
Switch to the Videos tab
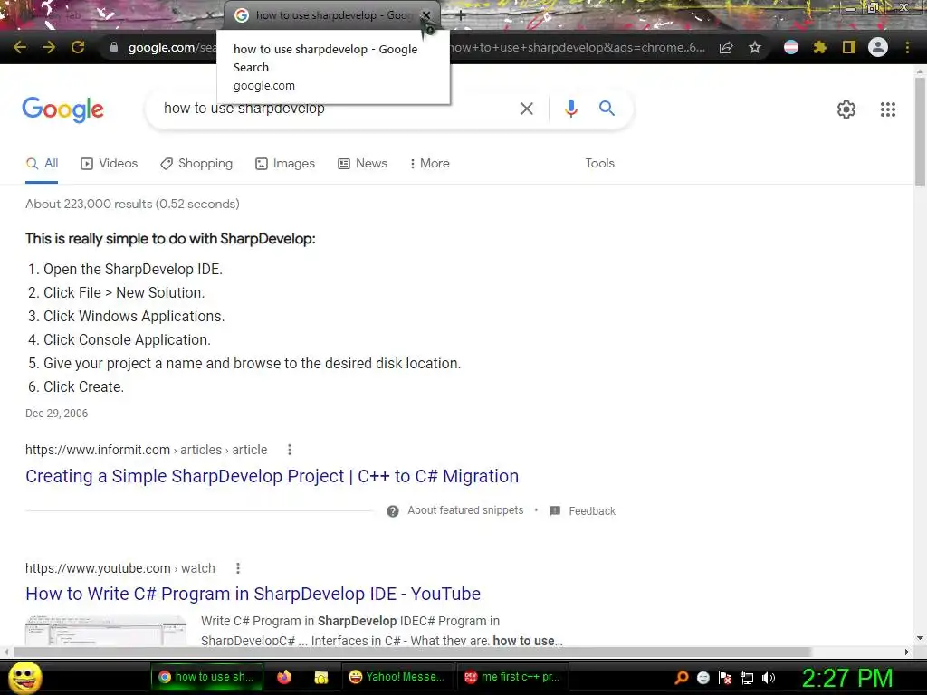(x=109, y=164)
